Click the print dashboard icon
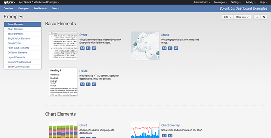Screen dimensions: 271x138 tap(264, 17)
